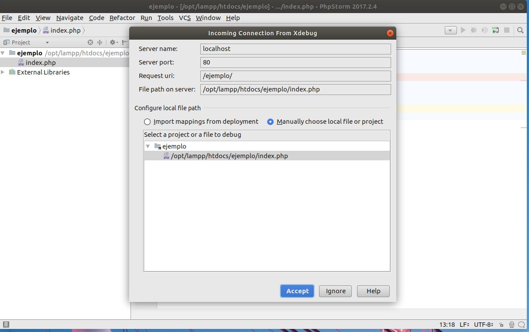This screenshot has width=529, height=332.
Task: Start listening for PHP Debug Connections
Action: click(495, 30)
